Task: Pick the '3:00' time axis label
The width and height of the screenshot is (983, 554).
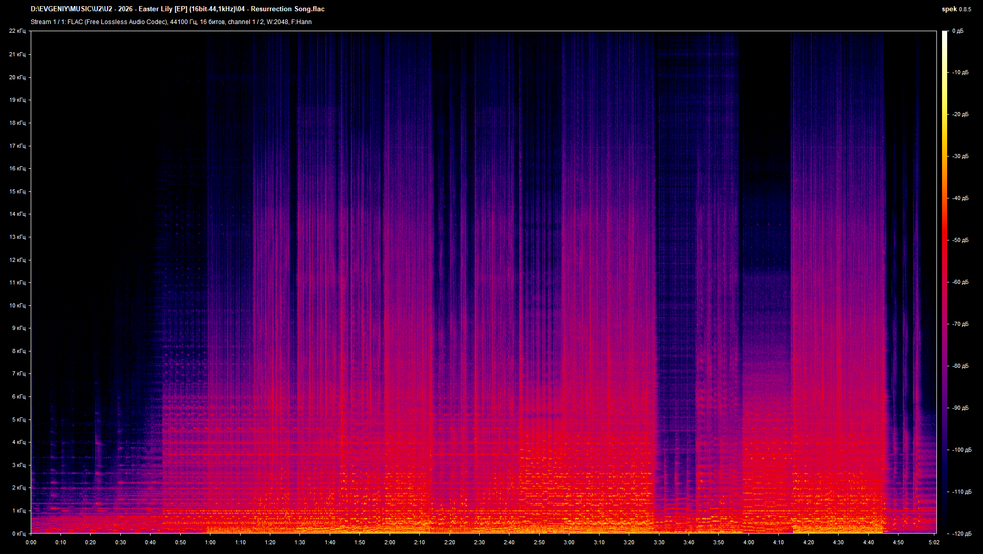Action: click(569, 542)
